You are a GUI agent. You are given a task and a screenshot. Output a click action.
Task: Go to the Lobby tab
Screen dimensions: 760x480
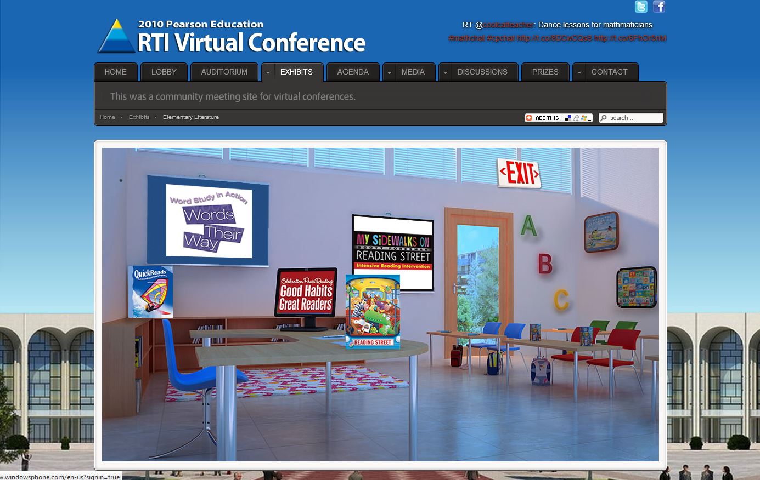[164, 72]
